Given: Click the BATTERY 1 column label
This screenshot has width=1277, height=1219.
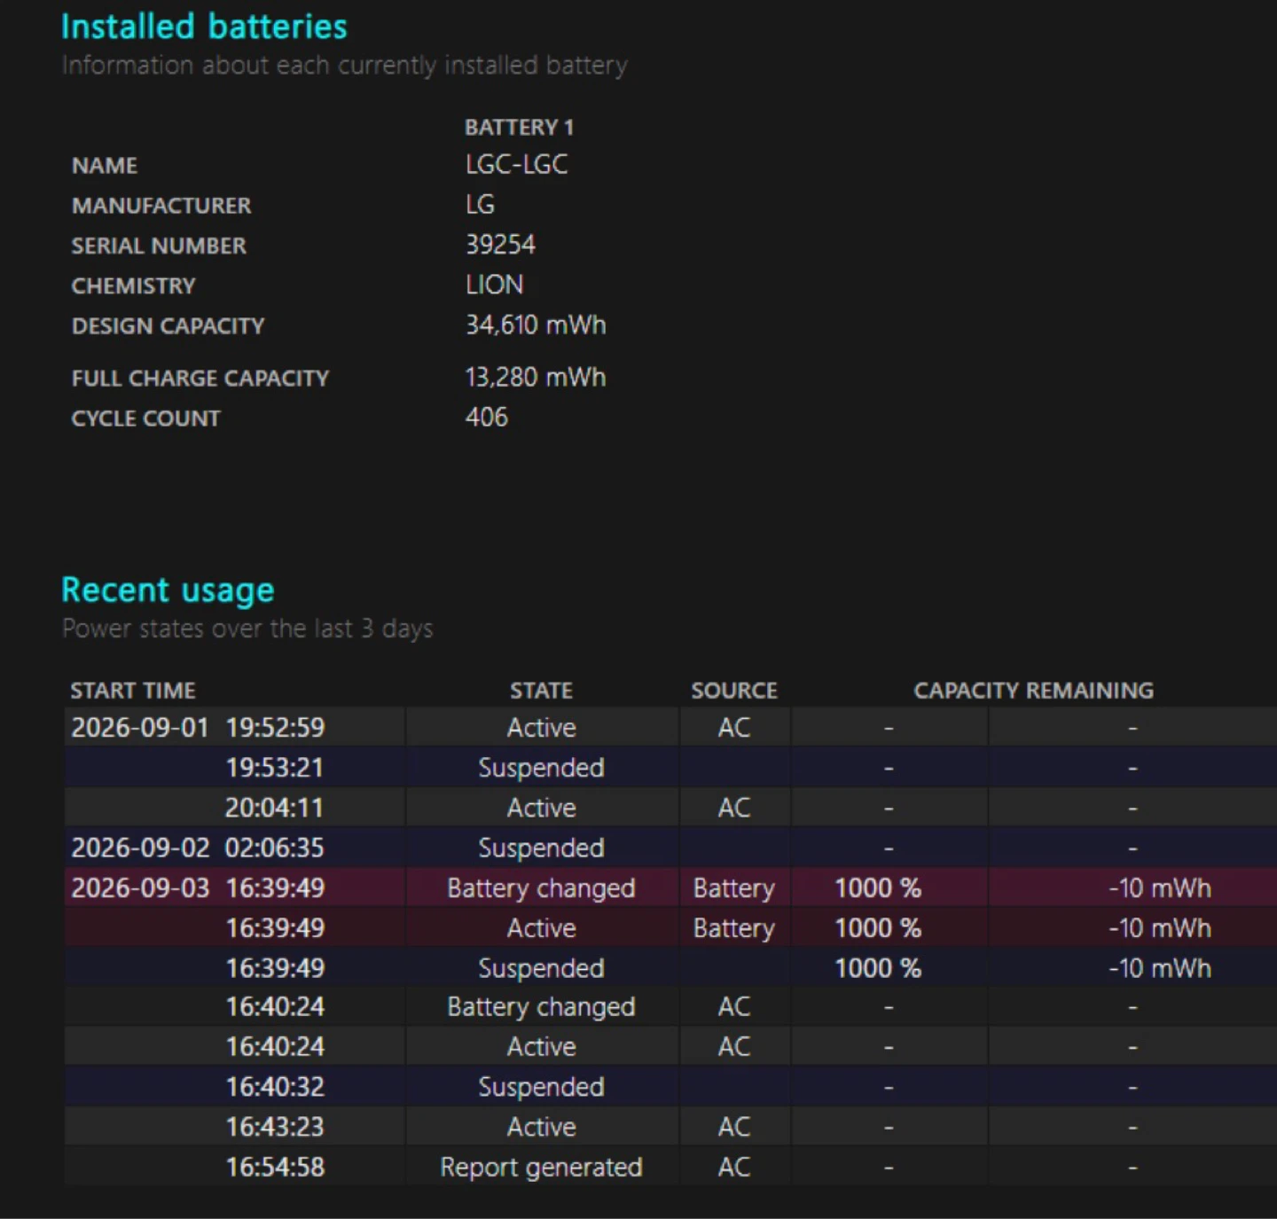Looking at the screenshot, I should pos(519,127).
